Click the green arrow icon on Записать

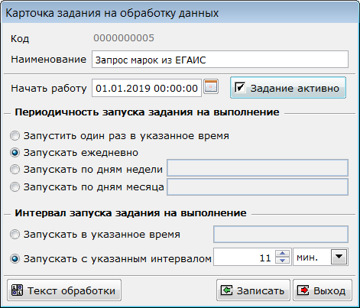click(226, 290)
